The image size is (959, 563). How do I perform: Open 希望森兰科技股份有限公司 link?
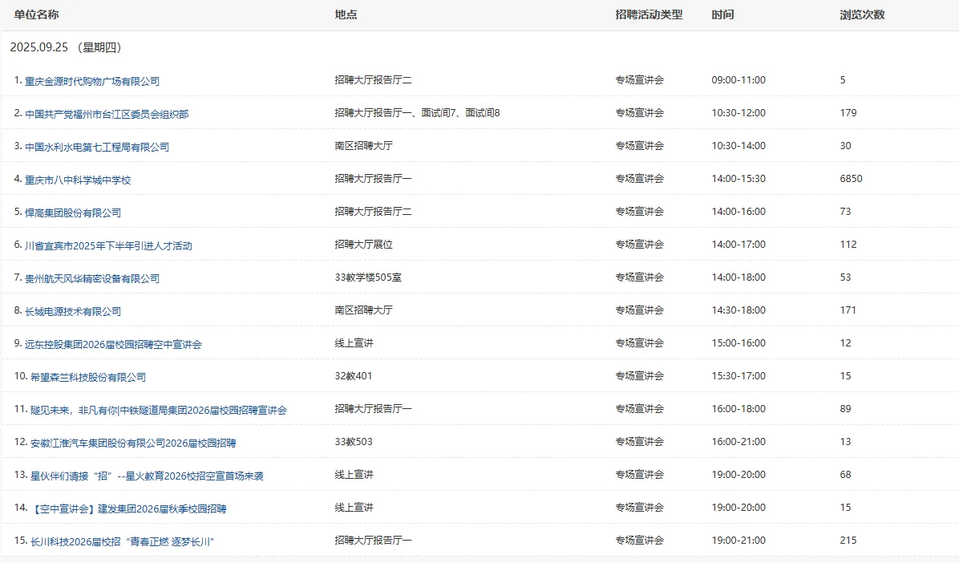coord(88,378)
